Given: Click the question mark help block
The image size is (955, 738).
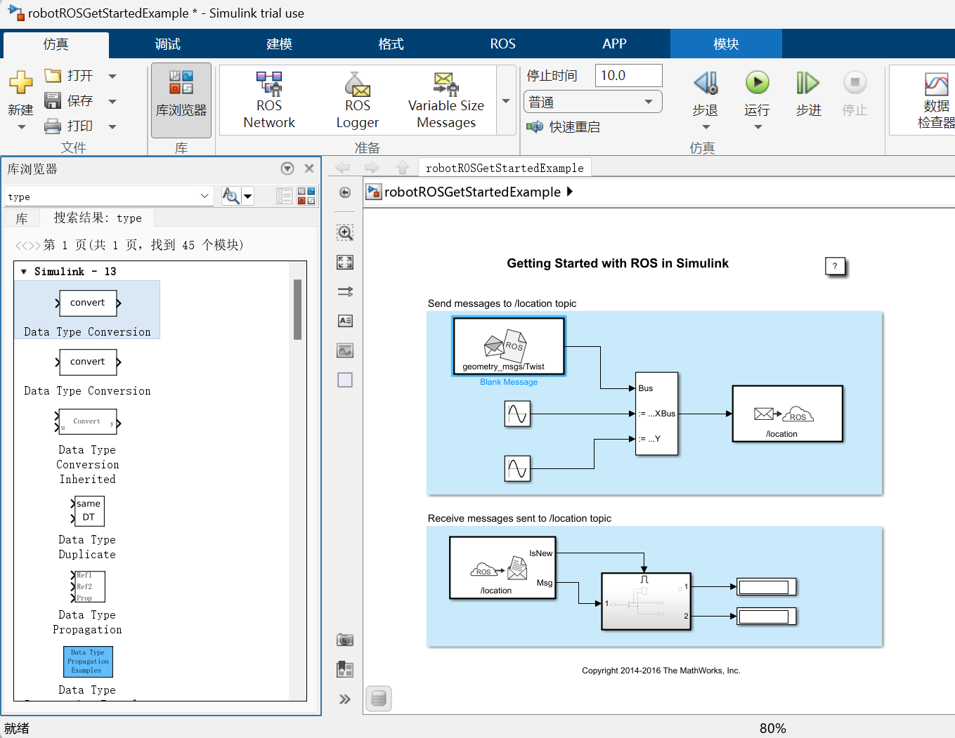Looking at the screenshot, I should (x=835, y=266).
